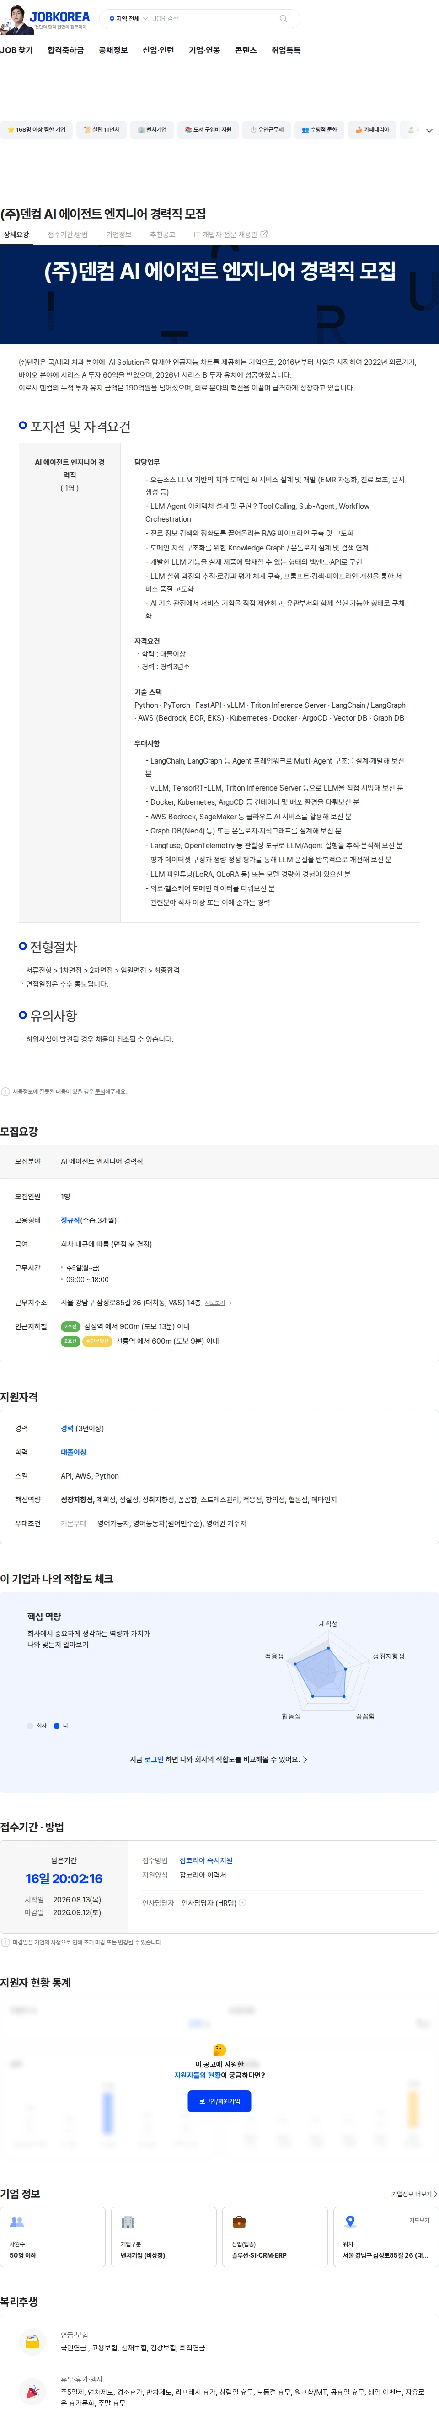Screen dimensions: 439x2409
Task: Click the 2호선 badge beside 삼성역
Action: [x=70, y=1326]
